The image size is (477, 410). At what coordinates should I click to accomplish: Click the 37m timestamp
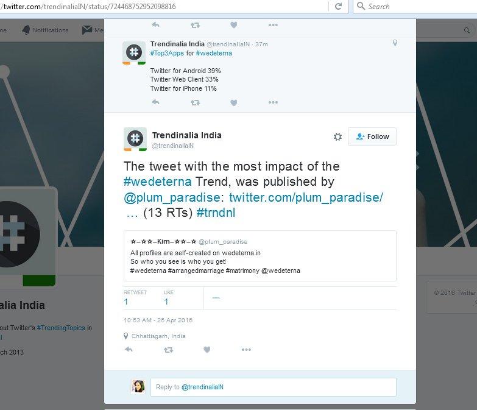point(261,44)
